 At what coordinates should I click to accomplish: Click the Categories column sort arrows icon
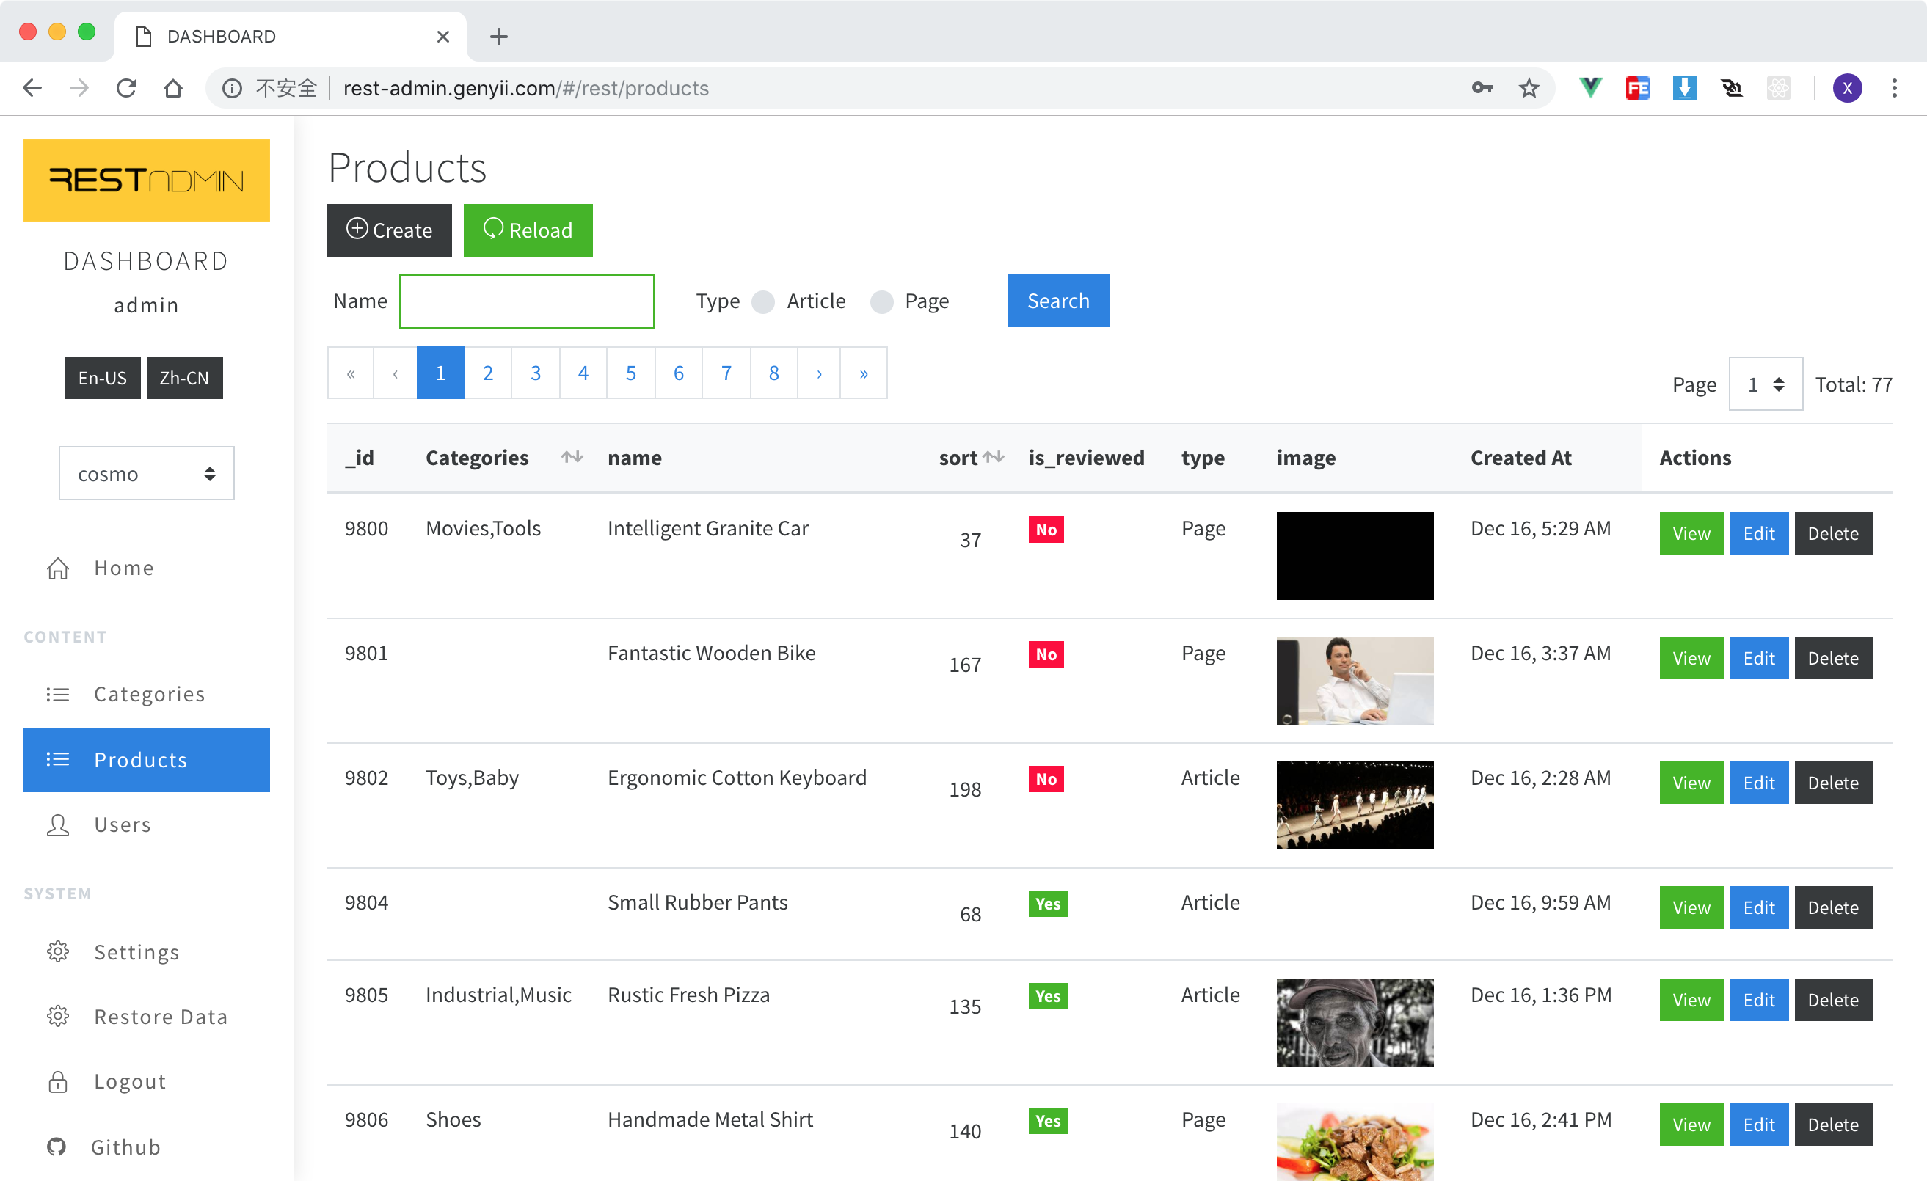coord(572,457)
